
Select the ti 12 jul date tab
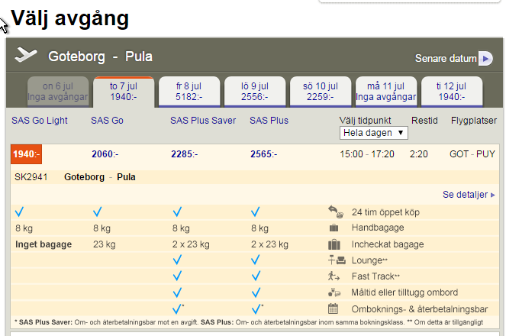[x=451, y=92]
